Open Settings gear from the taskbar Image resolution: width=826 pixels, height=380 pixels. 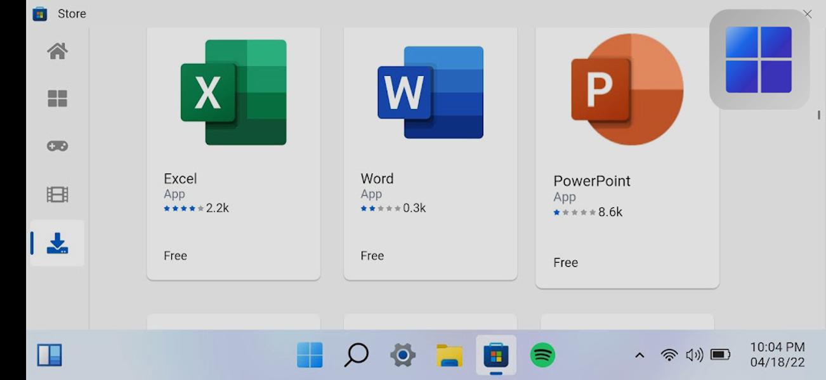pos(402,355)
